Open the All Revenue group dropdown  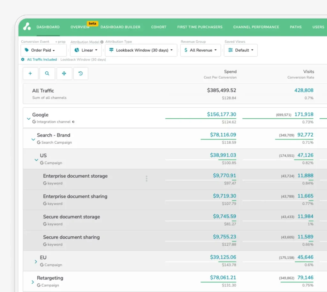click(x=200, y=50)
